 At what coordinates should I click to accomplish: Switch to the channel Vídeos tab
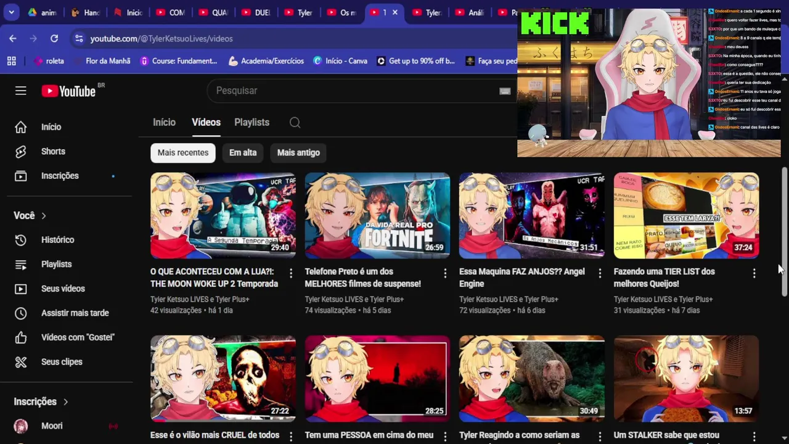click(x=206, y=122)
